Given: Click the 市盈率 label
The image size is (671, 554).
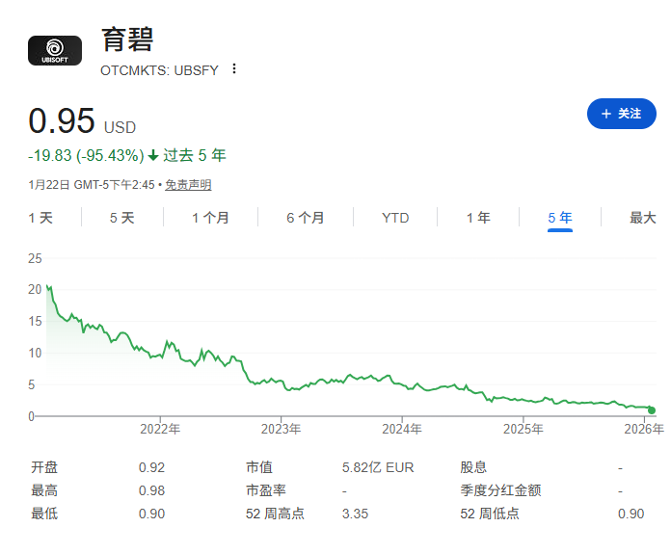Looking at the screenshot, I should (266, 490).
